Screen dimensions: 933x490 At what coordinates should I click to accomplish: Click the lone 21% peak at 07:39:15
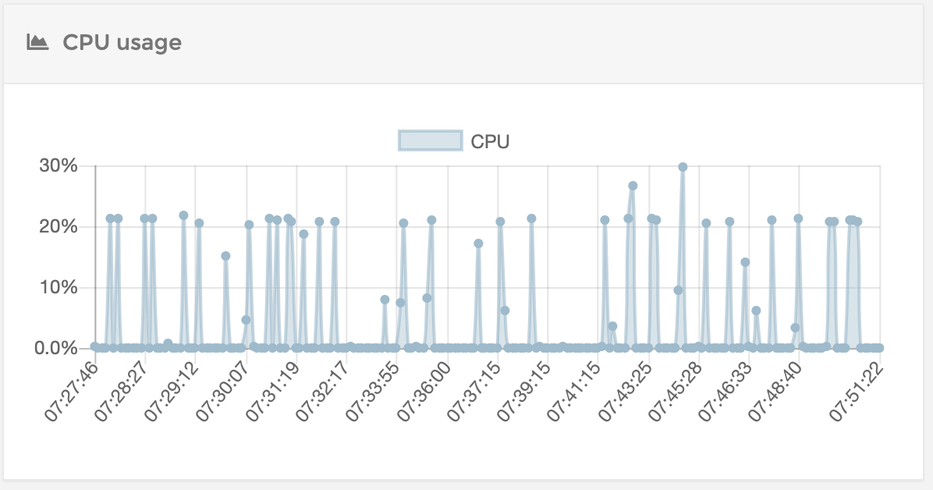click(x=531, y=218)
